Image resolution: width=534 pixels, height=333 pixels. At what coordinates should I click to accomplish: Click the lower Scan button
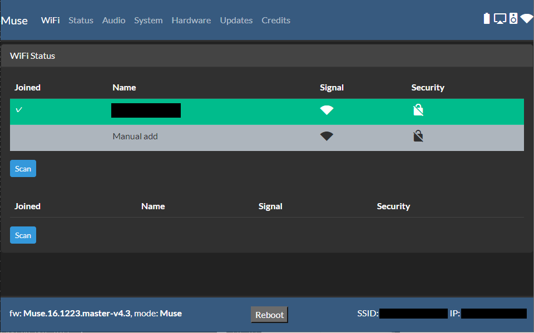point(23,235)
